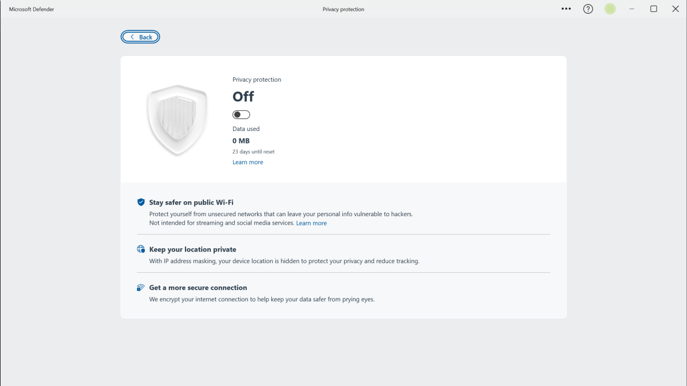Click the IP address masking description text
The width and height of the screenshot is (687, 386).
285,261
